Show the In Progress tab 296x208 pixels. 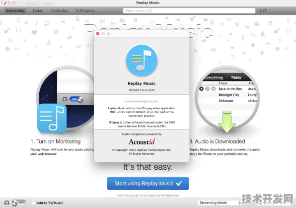[x=85, y=10]
